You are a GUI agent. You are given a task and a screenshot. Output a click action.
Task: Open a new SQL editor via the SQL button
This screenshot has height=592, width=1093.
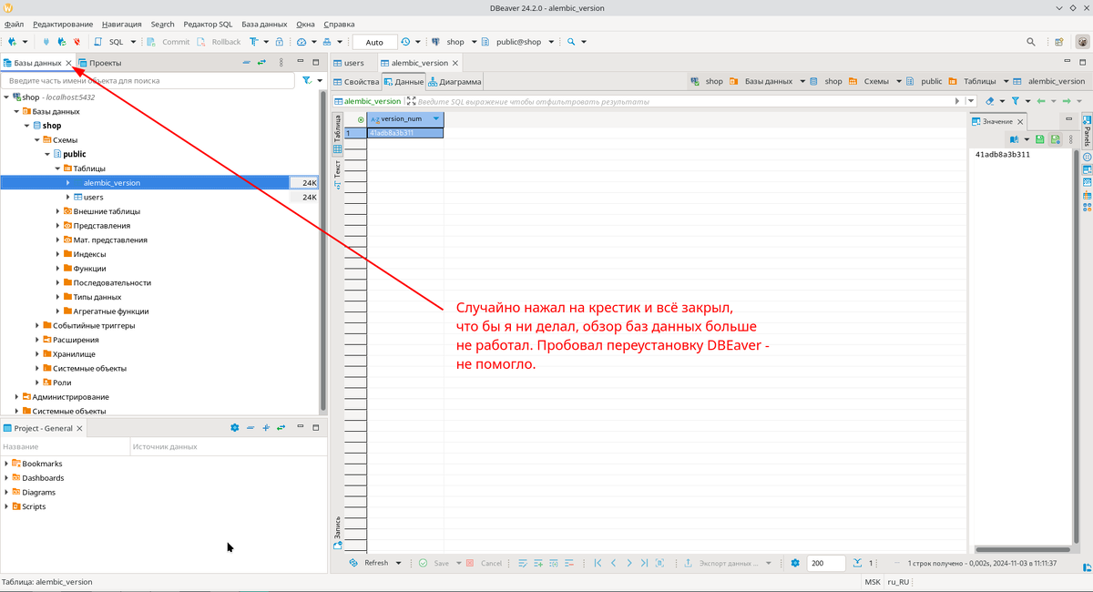(110, 42)
